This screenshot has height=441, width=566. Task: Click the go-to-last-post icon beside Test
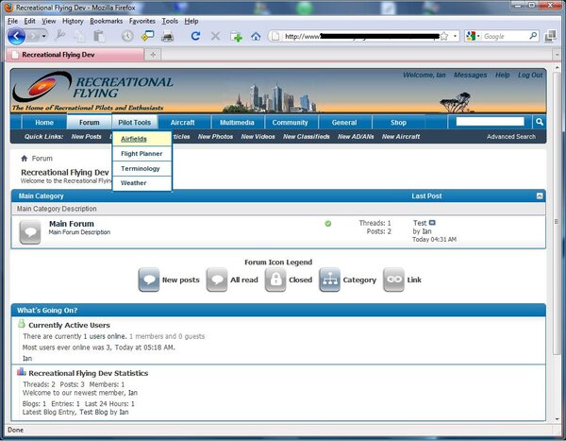point(433,223)
